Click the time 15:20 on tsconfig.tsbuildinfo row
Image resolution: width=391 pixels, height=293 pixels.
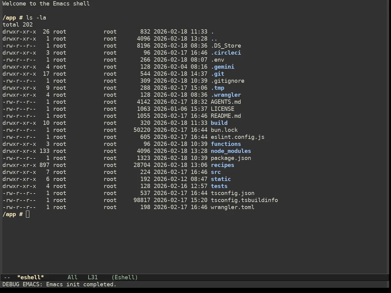[199, 200]
